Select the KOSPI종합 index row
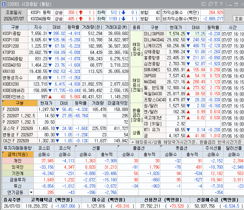 (65, 33)
